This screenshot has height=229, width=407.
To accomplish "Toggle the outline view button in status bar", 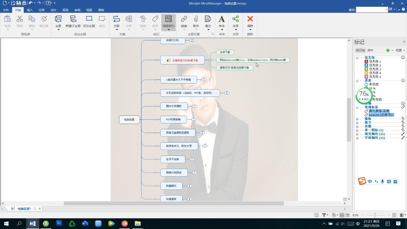I will point(348,215).
